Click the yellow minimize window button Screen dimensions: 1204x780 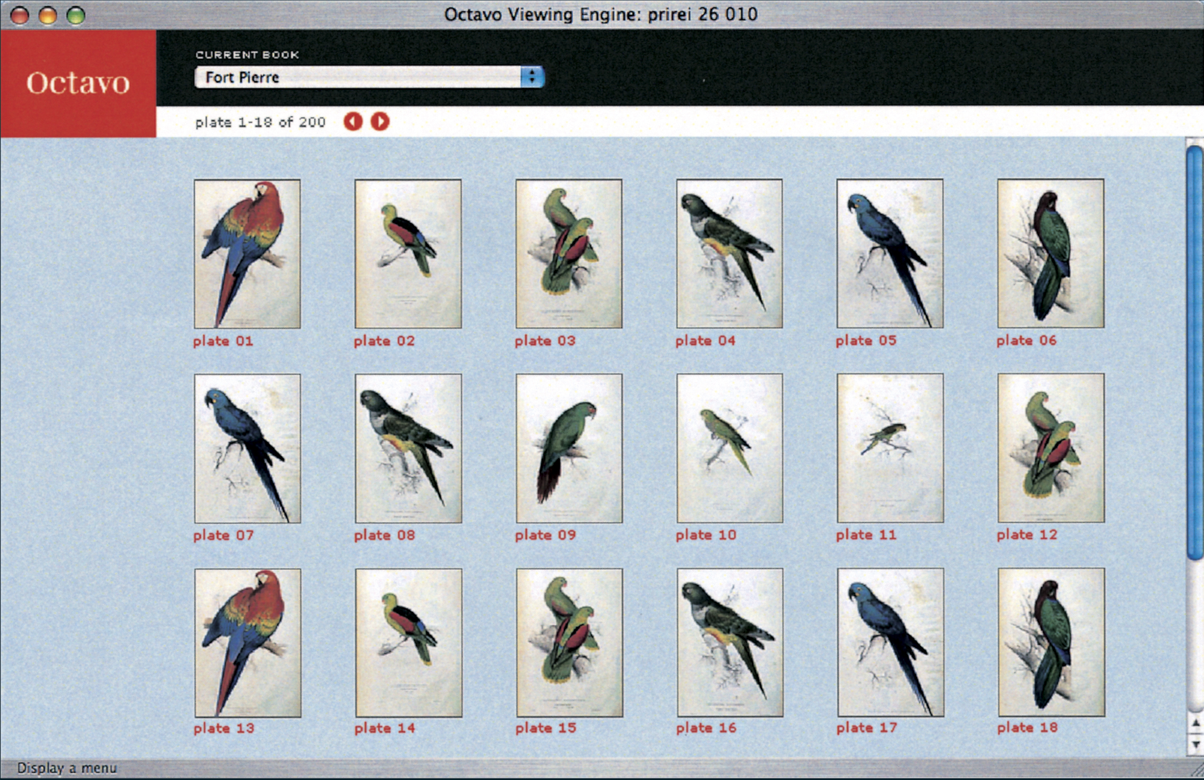[x=48, y=15]
